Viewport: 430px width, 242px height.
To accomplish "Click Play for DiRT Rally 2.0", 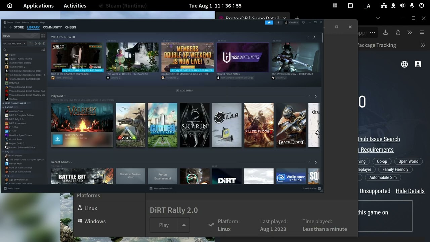I will click(164, 225).
